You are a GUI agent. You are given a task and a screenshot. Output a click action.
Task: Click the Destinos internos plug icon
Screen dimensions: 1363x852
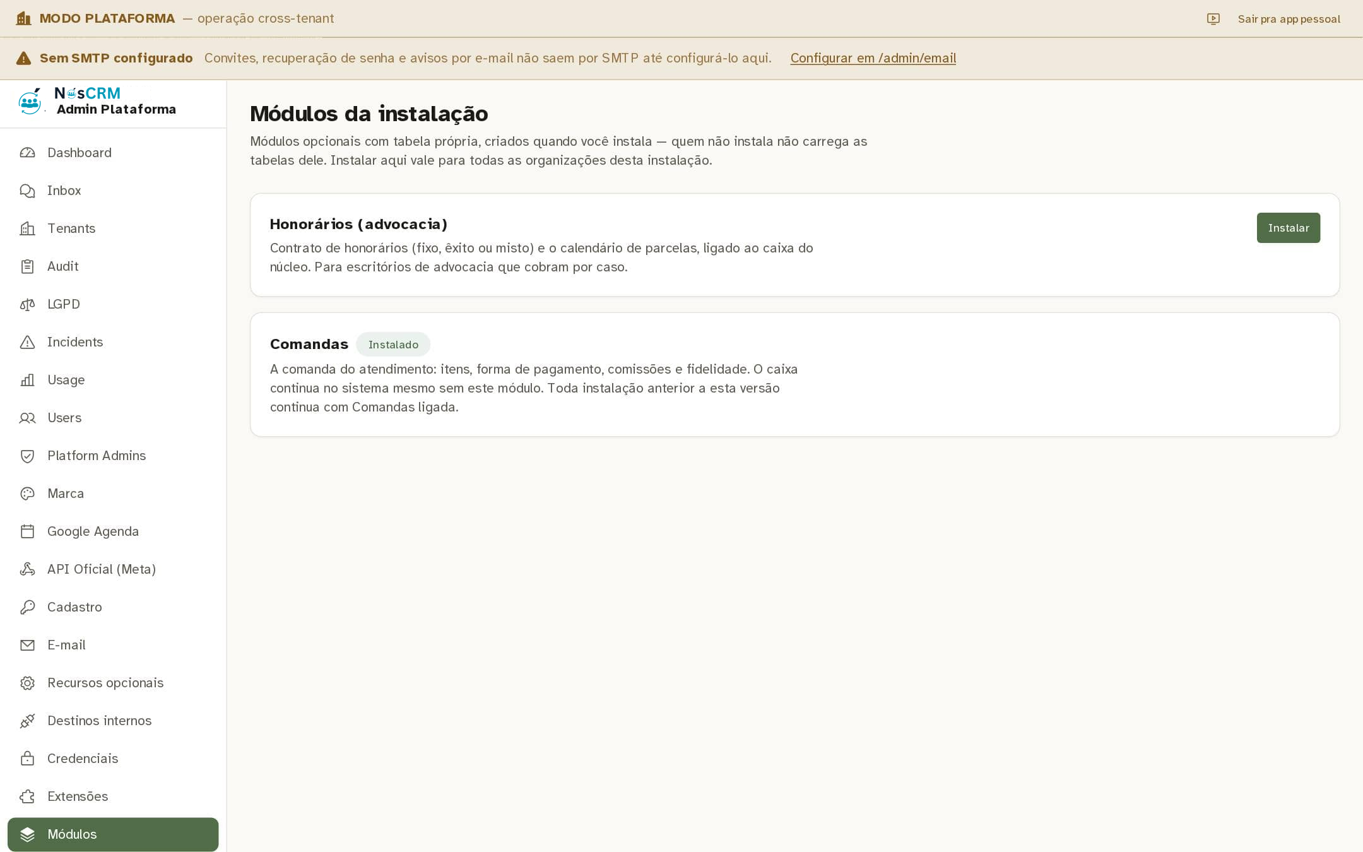[27, 721]
